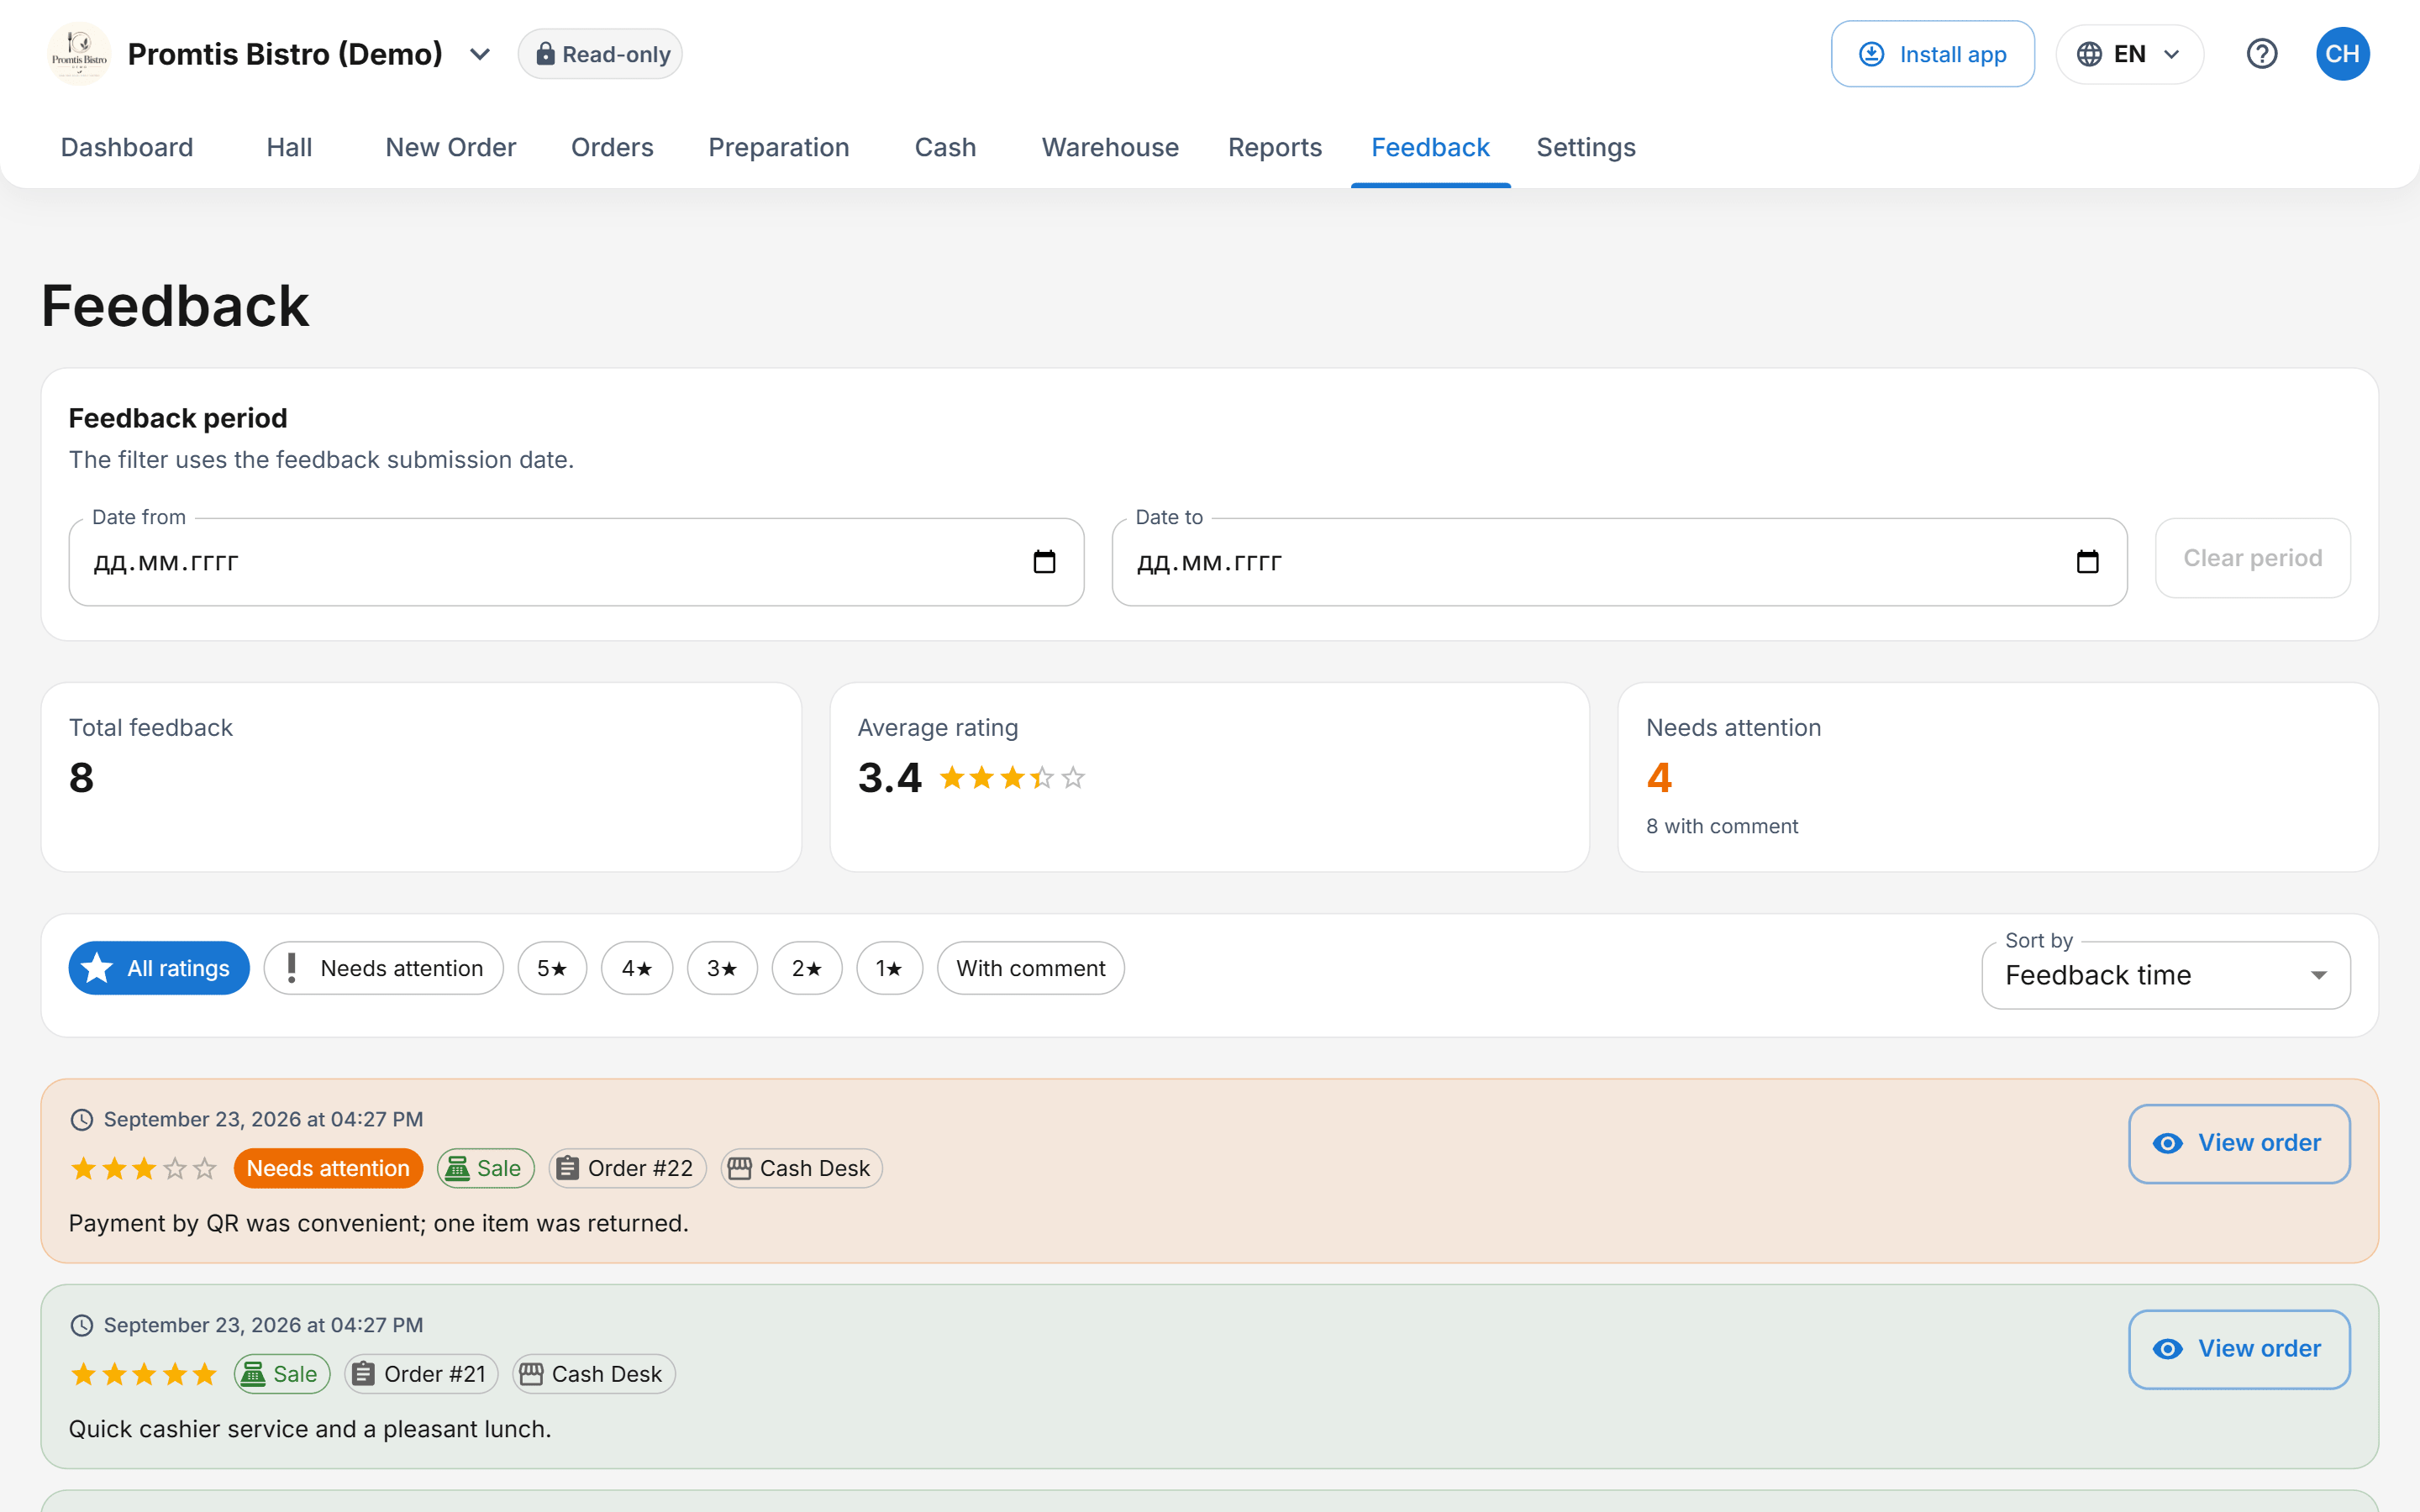Filter feedback by 4-star rating
Screen dimensions: 2420x1512
pyautogui.click(x=637, y=968)
